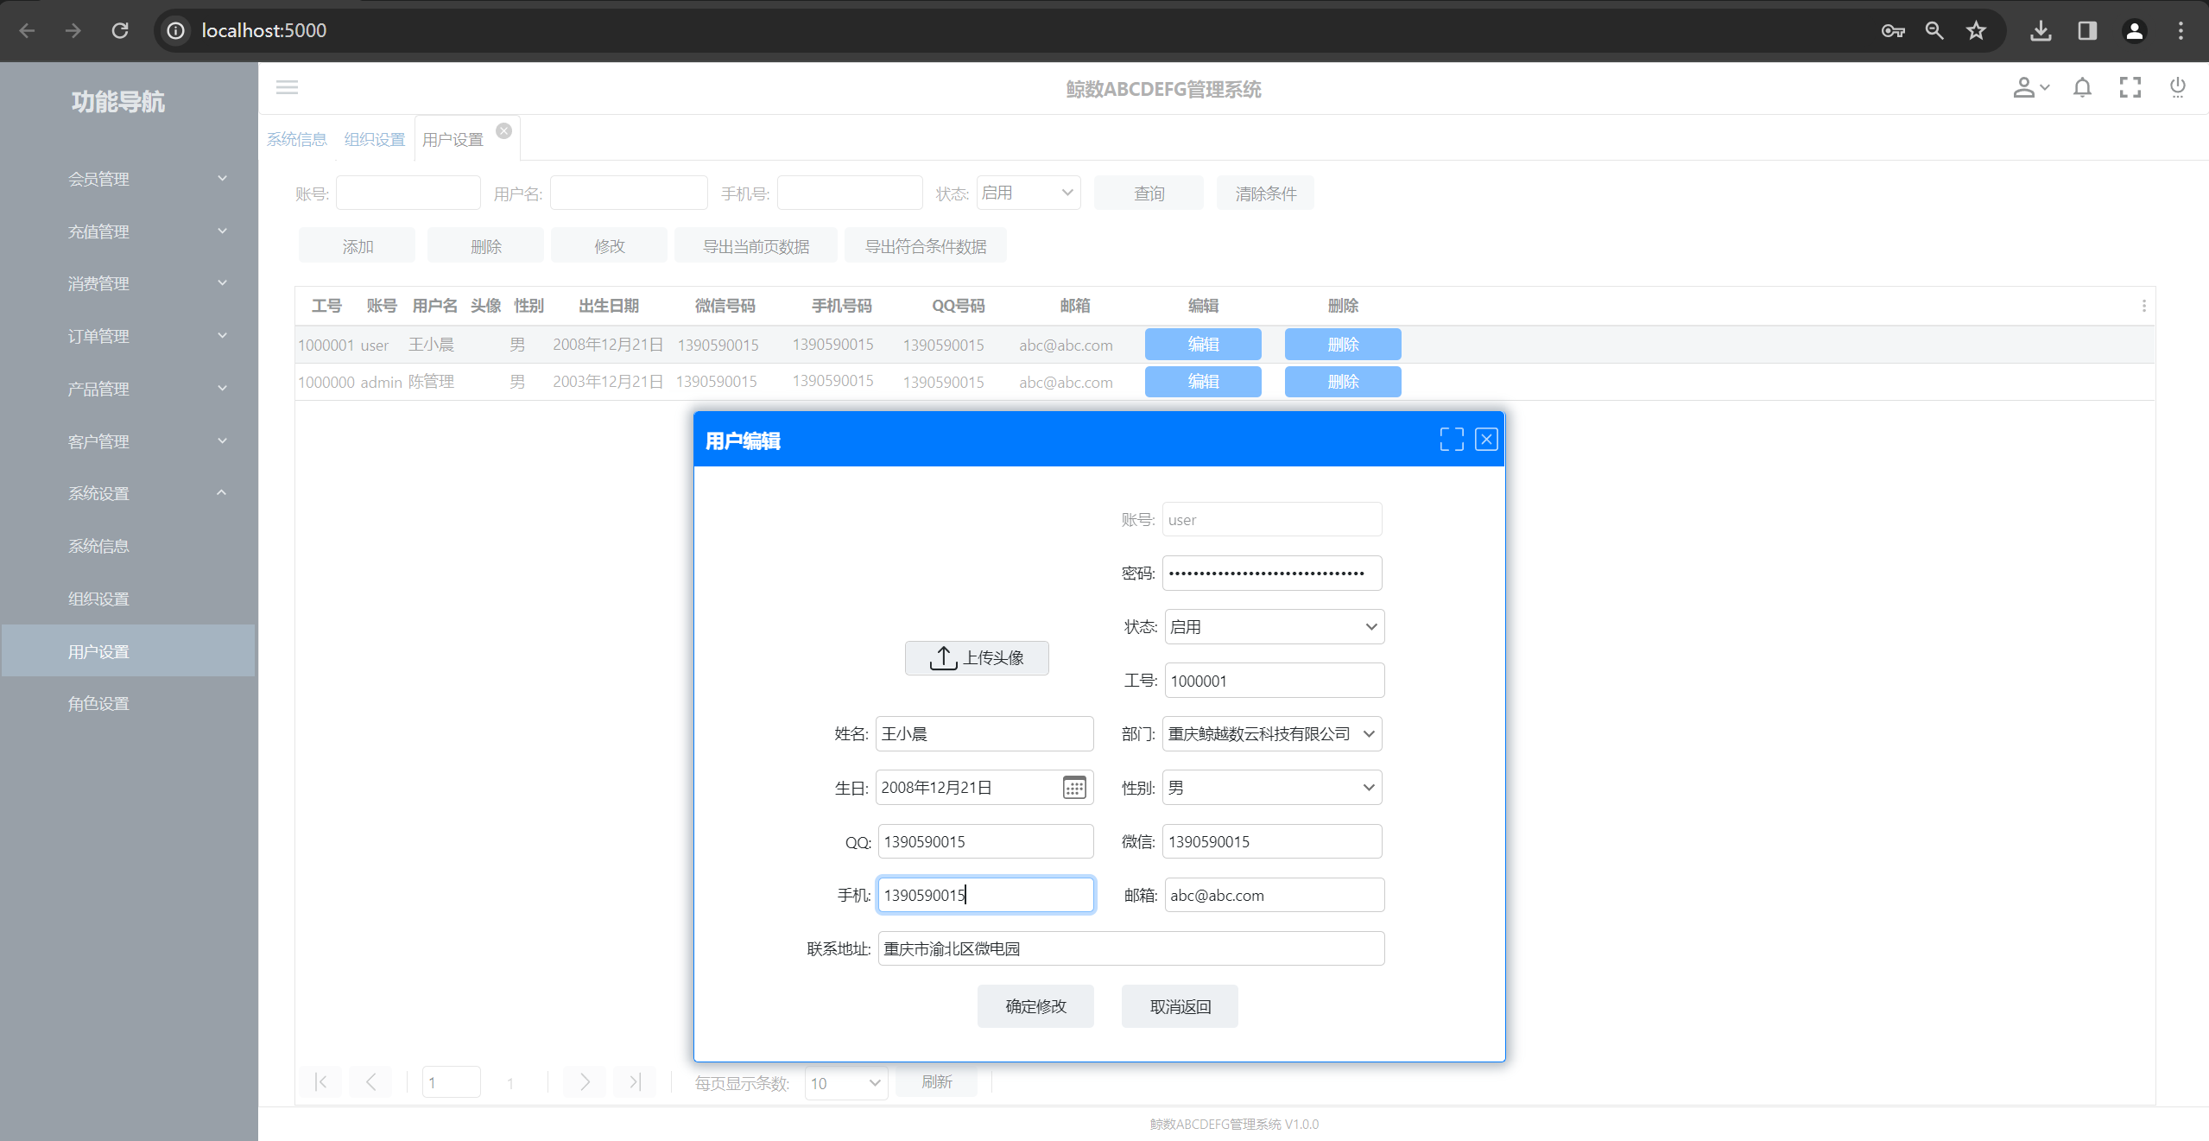Open the 部门 department dropdown

pos(1271,734)
